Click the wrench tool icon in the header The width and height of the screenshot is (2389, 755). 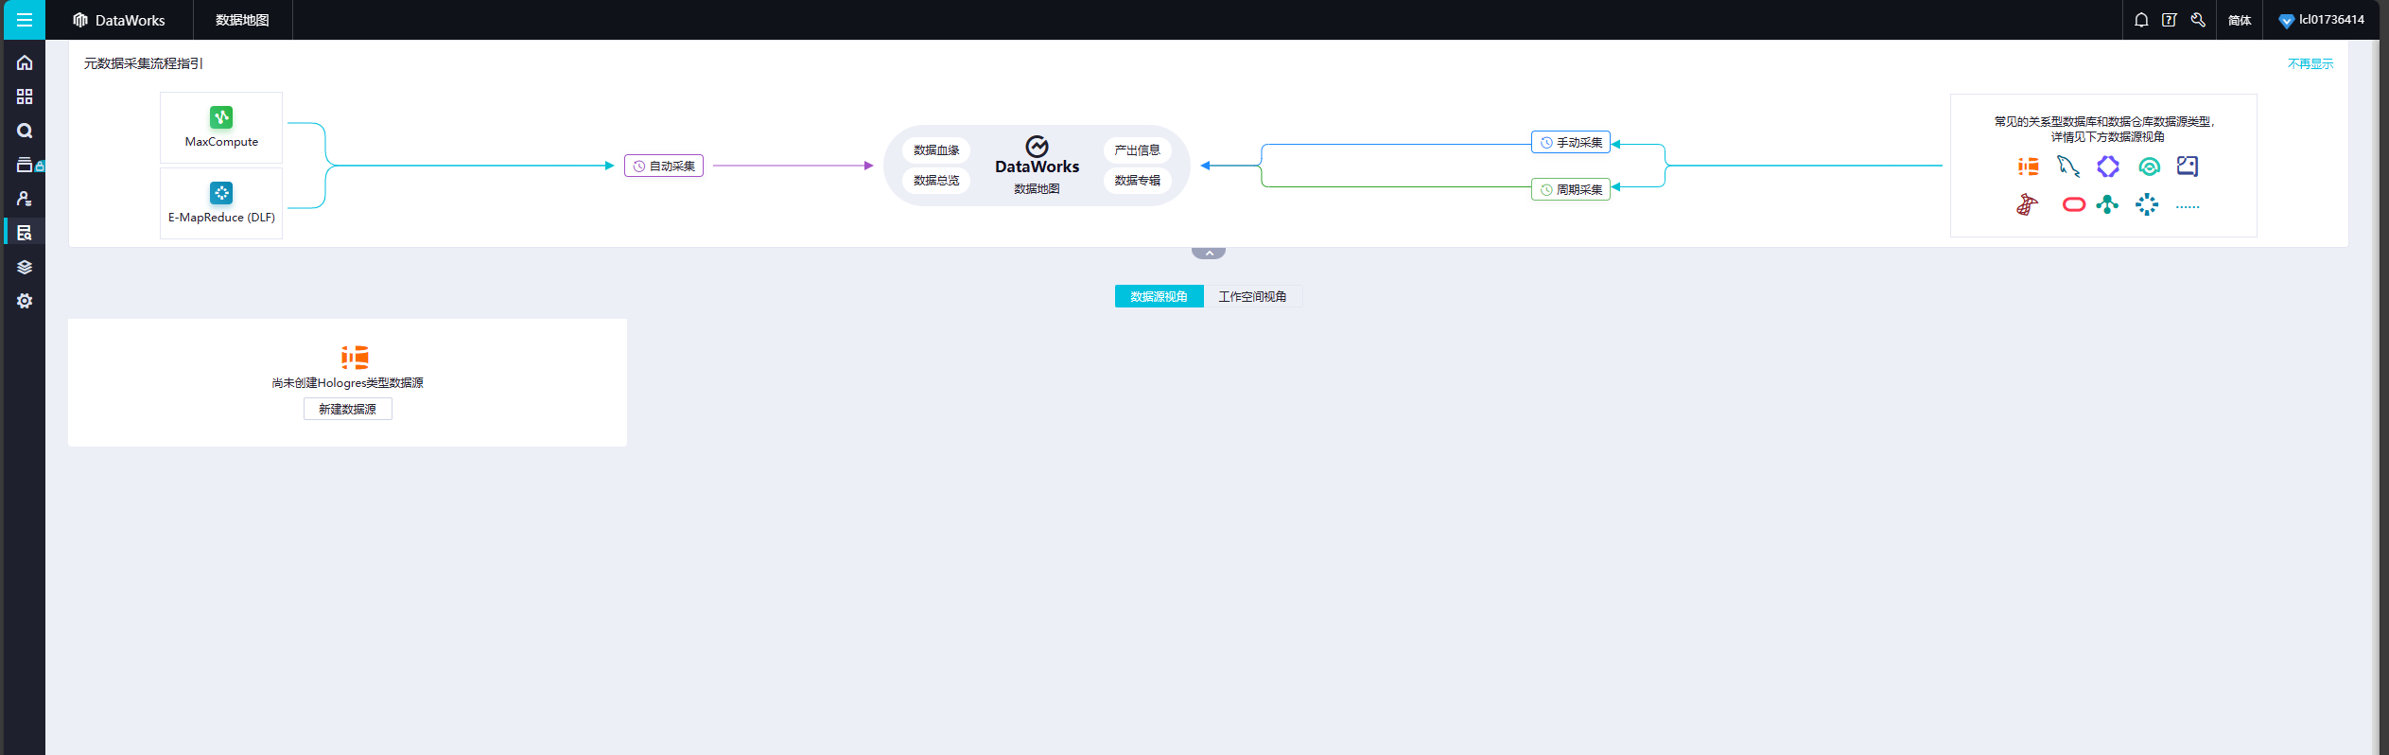[2198, 20]
